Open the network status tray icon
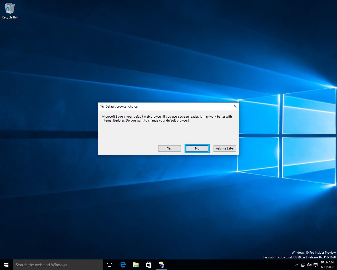Screen dimensions: 337x270 303,265
